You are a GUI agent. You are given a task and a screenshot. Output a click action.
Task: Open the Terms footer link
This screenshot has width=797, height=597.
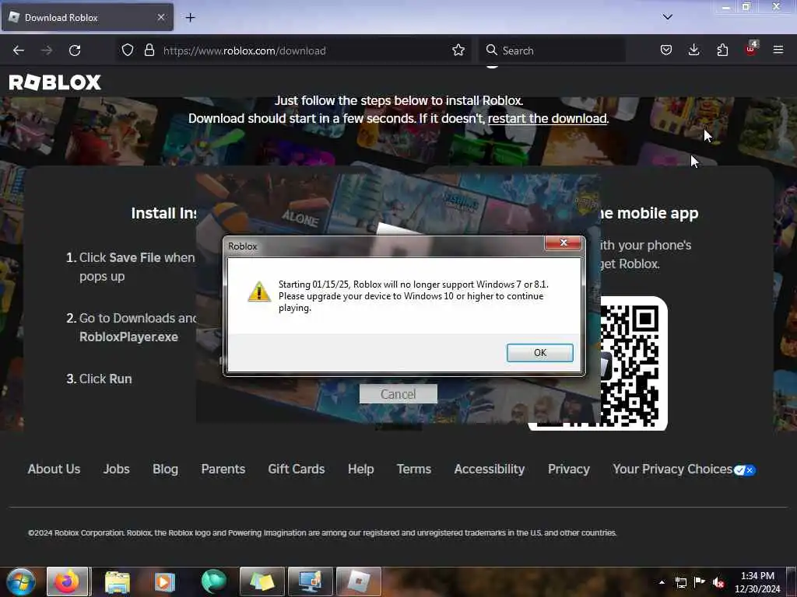click(x=414, y=469)
